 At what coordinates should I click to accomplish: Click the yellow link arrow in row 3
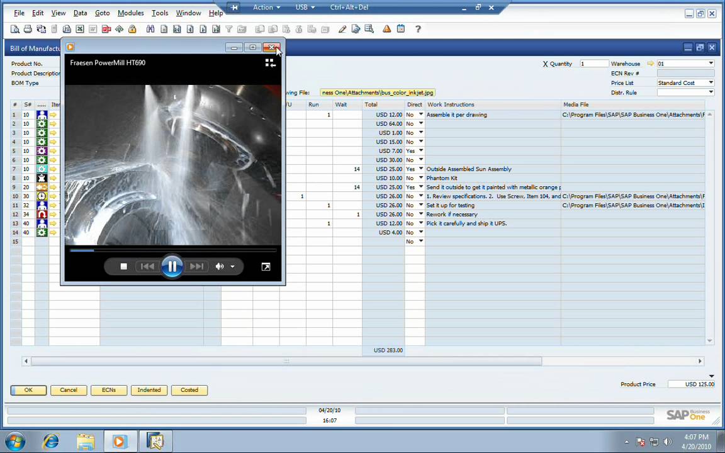53,133
